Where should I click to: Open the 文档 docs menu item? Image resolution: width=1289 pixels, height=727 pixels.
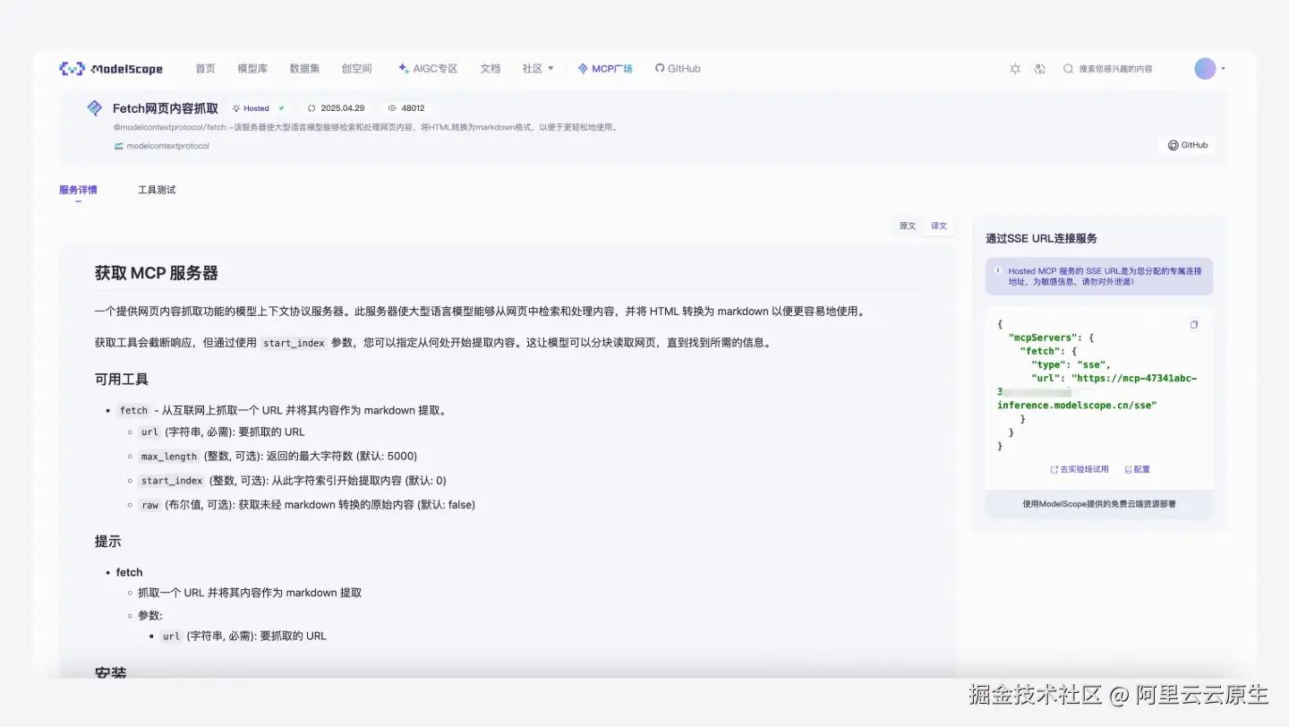pyautogui.click(x=491, y=68)
